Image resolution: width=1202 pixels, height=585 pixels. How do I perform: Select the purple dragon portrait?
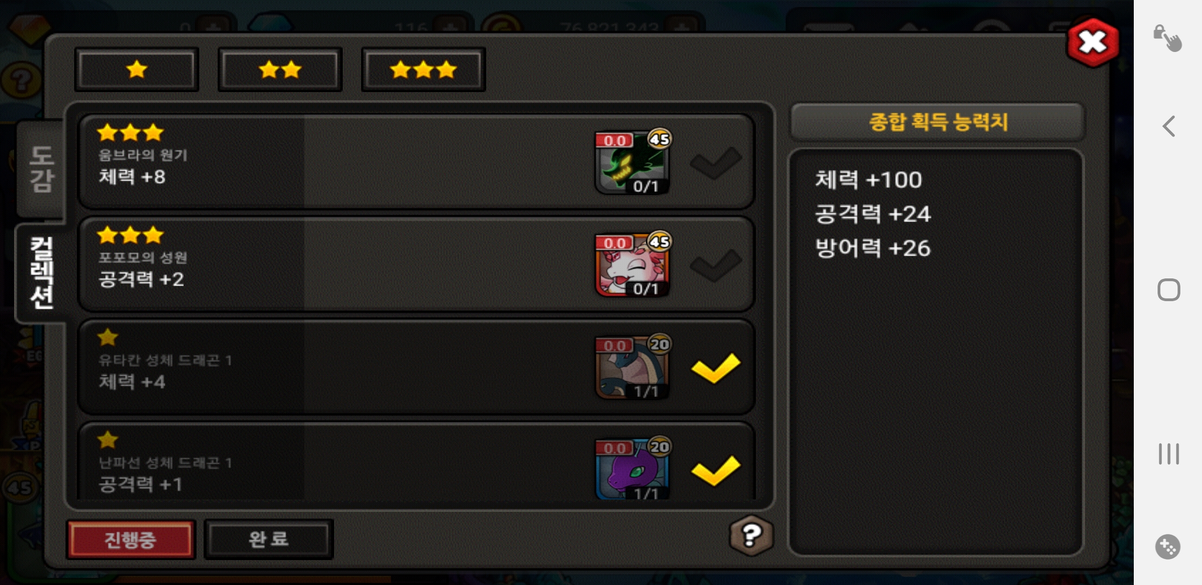click(632, 470)
